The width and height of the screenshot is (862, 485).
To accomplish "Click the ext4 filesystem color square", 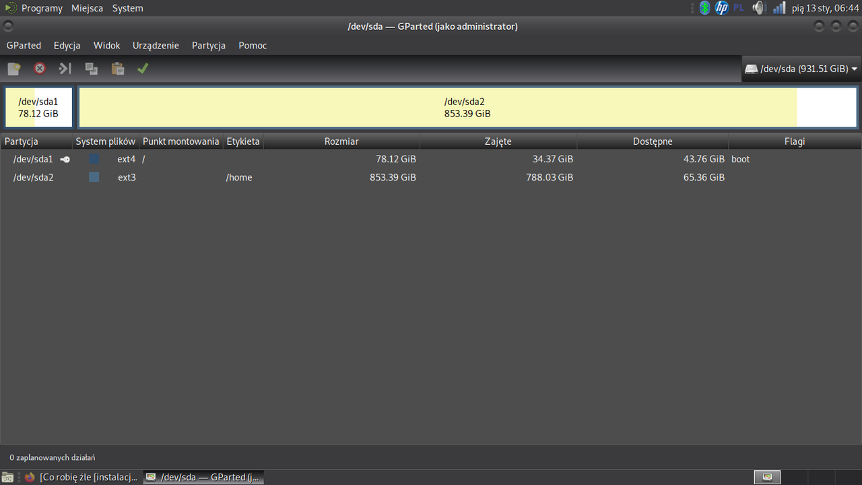I will [94, 159].
